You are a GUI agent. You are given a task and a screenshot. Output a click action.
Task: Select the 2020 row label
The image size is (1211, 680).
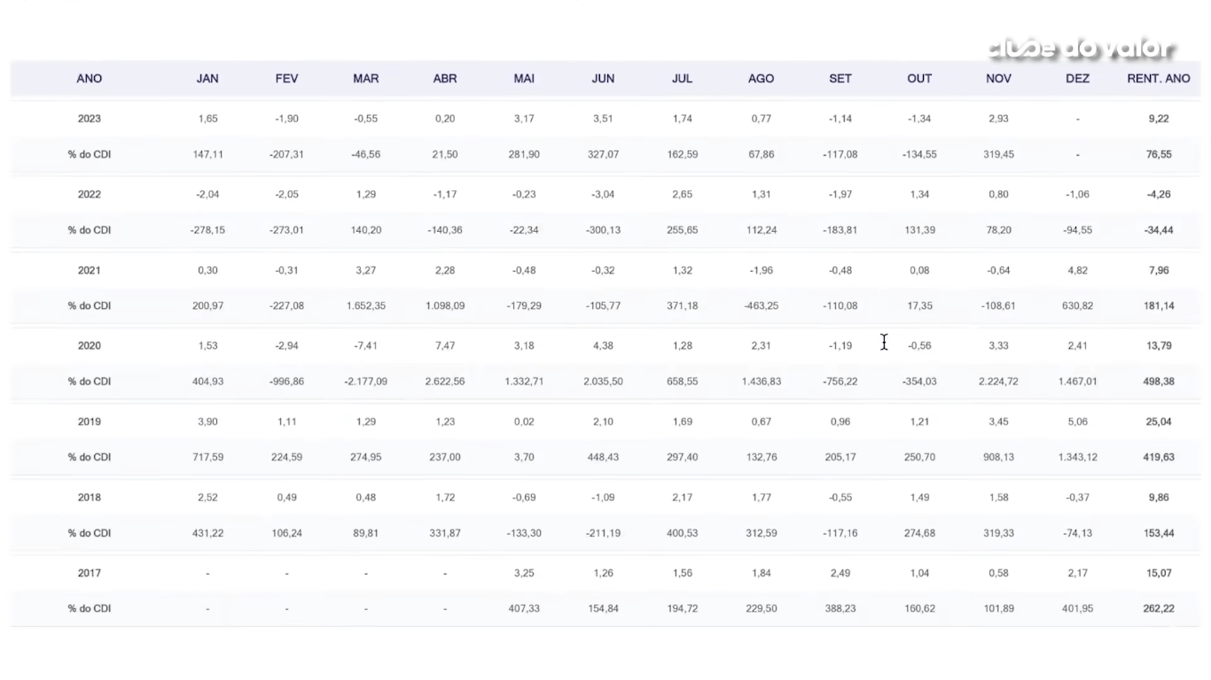(90, 346)
